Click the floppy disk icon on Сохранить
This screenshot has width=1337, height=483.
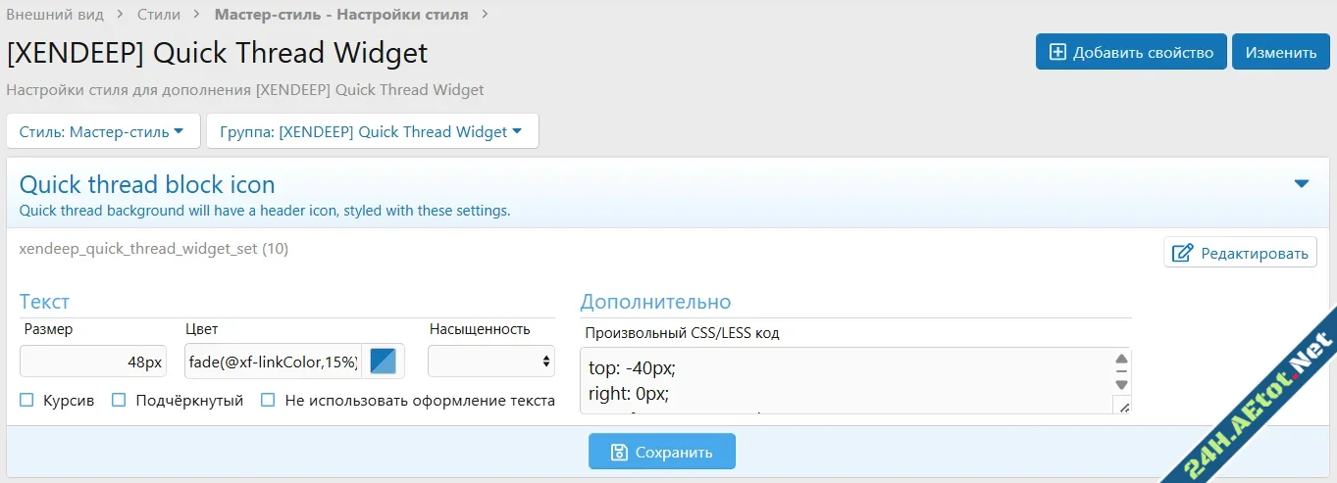click(x=619, y=452)
